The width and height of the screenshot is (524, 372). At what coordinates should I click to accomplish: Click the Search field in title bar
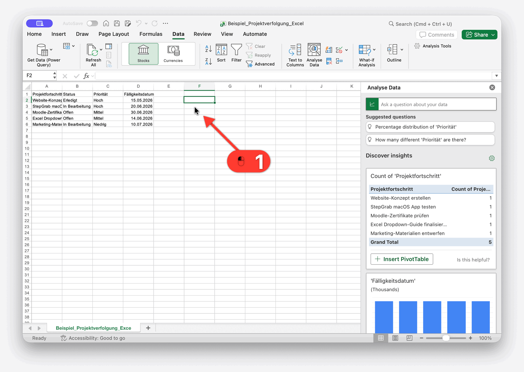[420, 24]
